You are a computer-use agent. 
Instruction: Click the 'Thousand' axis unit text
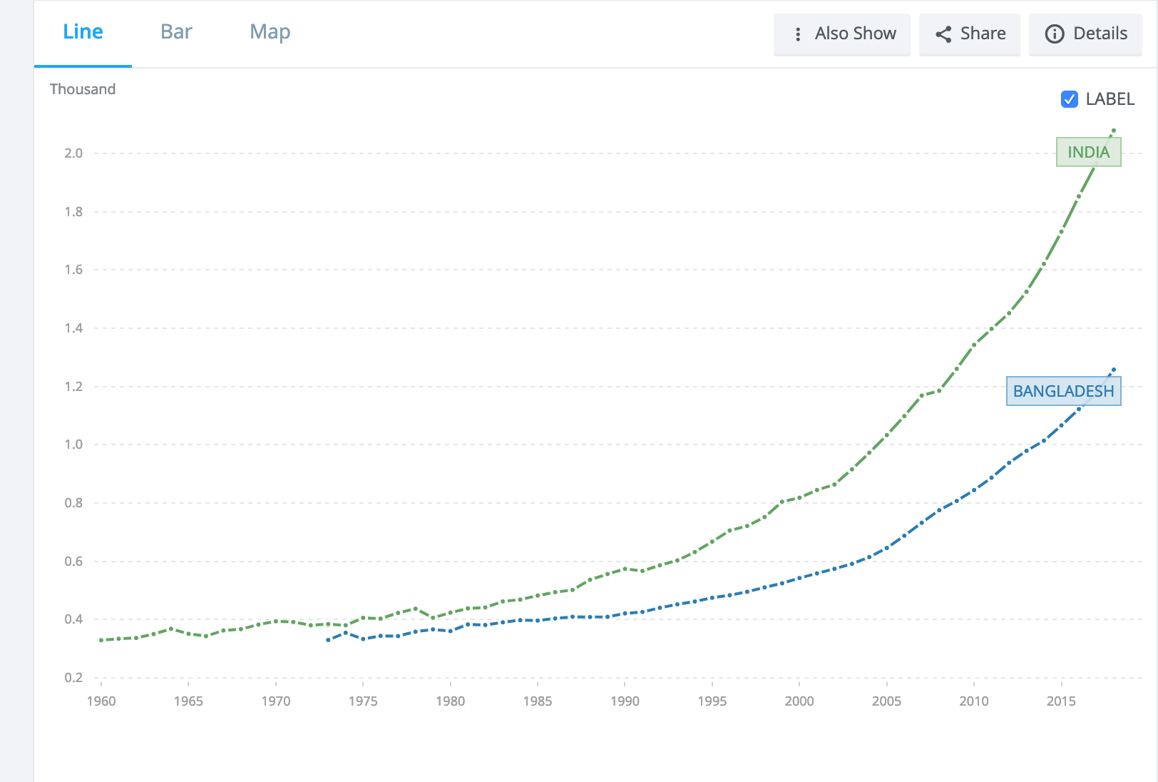point(83,89)
